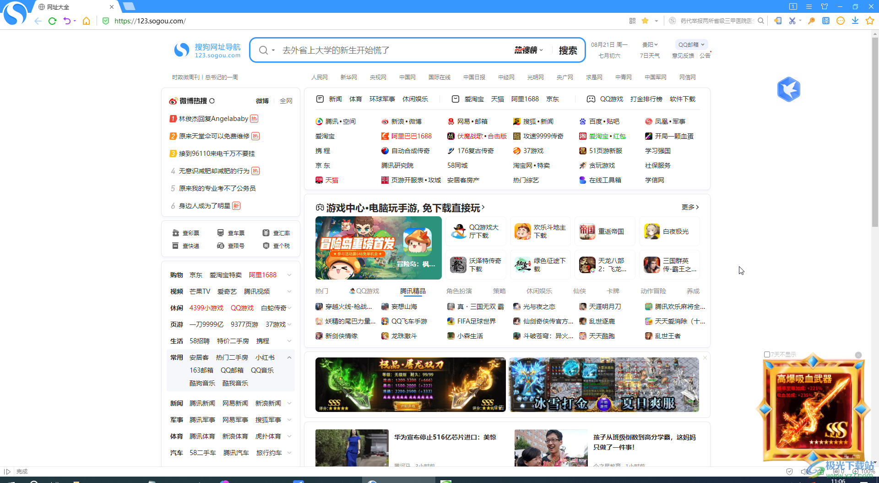This screenshot has height=483, width=879.
Task: Click the page vertical scrollbar
Action: tap(875, 132)
